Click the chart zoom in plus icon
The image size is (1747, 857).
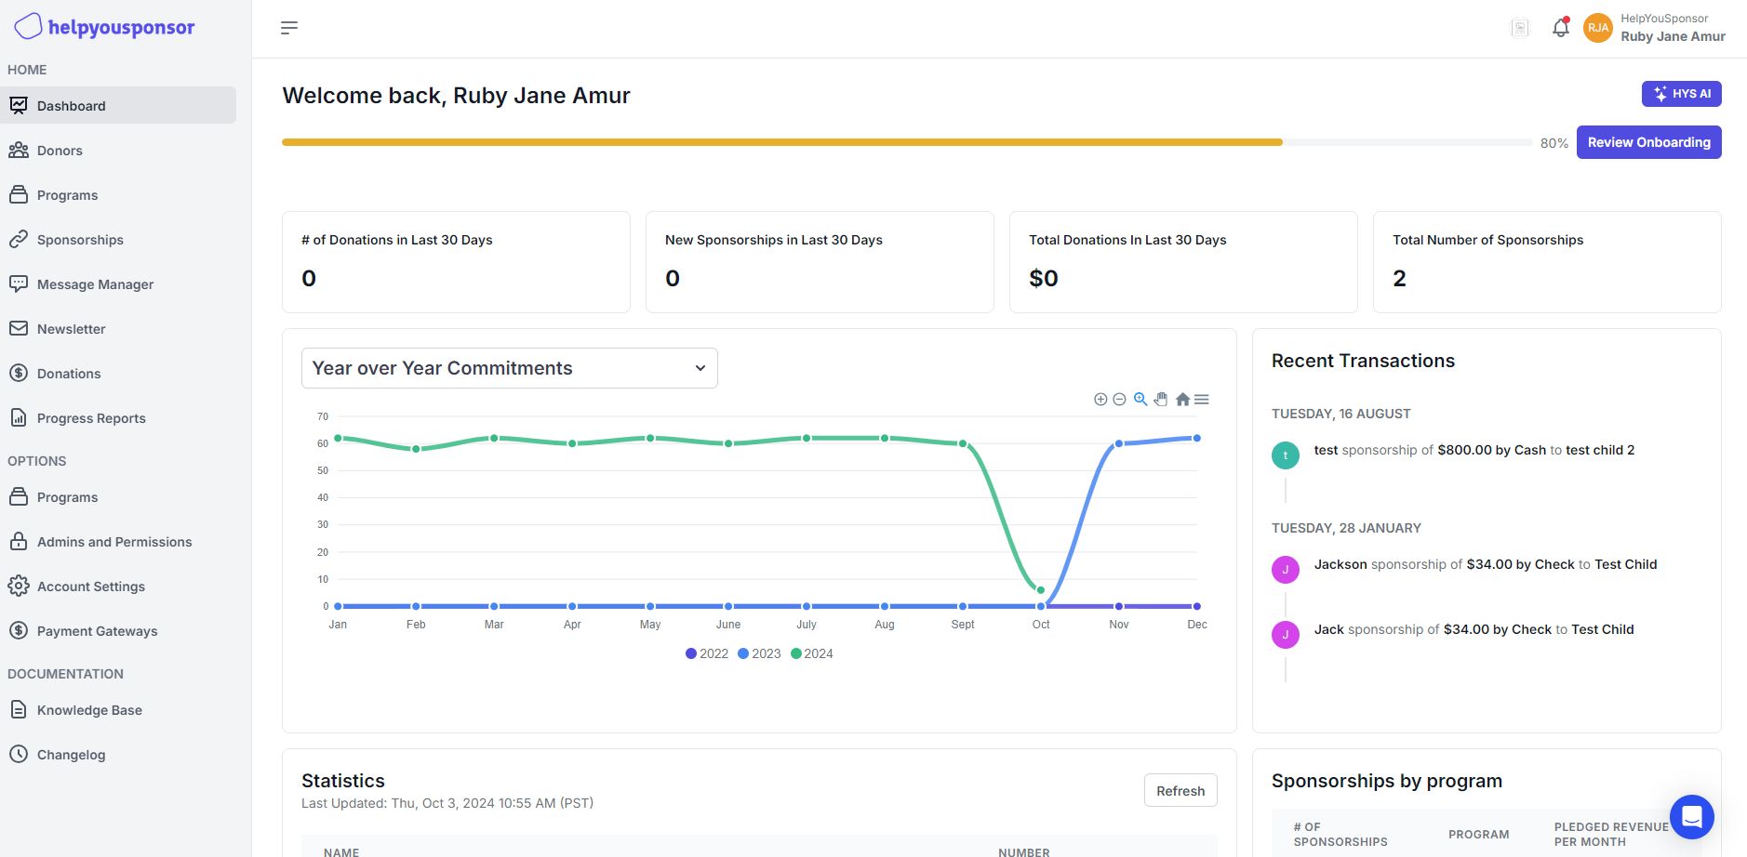(x=1100, y=400)
